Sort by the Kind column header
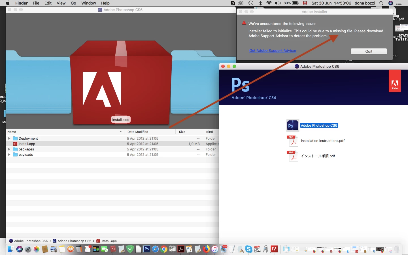 (x=211, y=132)
